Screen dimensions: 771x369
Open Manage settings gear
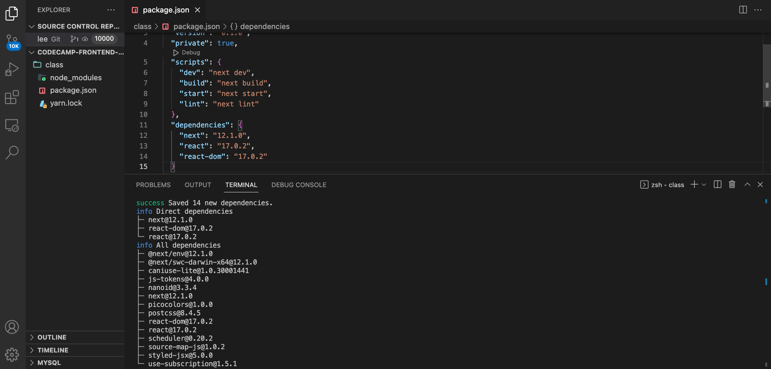click(x=12, y=354)
